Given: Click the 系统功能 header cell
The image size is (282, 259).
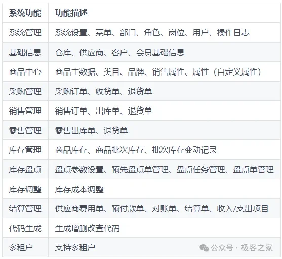Looking at the screenshot, I should click(25, 13).
